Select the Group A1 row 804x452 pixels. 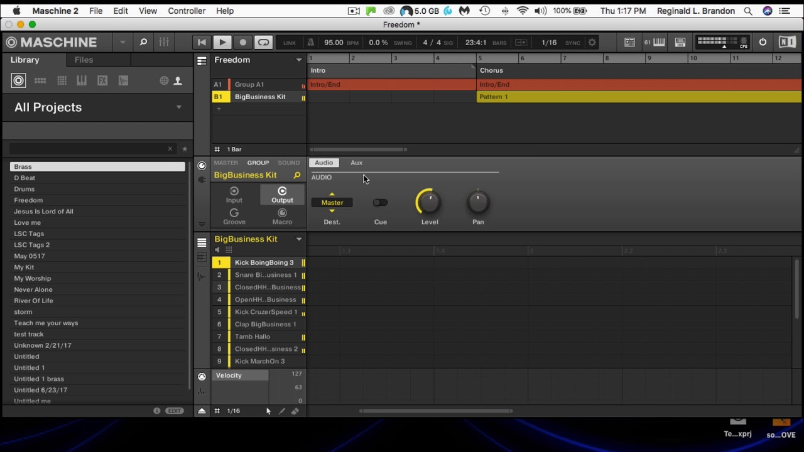click(259, 84)
